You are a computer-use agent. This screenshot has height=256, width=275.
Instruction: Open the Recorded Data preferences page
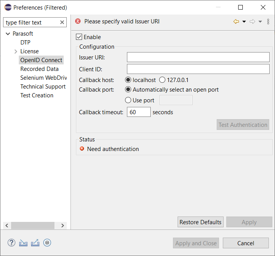tap(40, 69)
